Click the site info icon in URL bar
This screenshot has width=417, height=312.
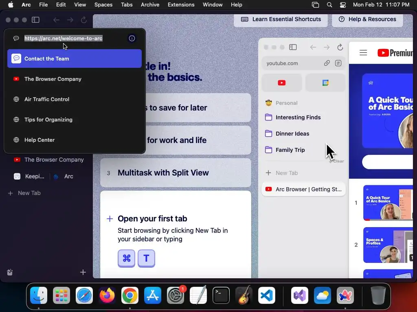click(x=132, y=38)
